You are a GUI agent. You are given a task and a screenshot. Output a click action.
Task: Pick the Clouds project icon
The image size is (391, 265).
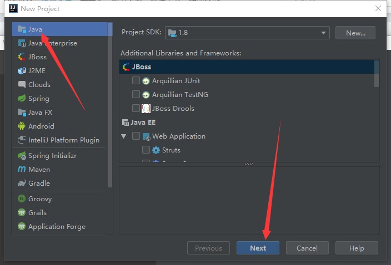22,85
